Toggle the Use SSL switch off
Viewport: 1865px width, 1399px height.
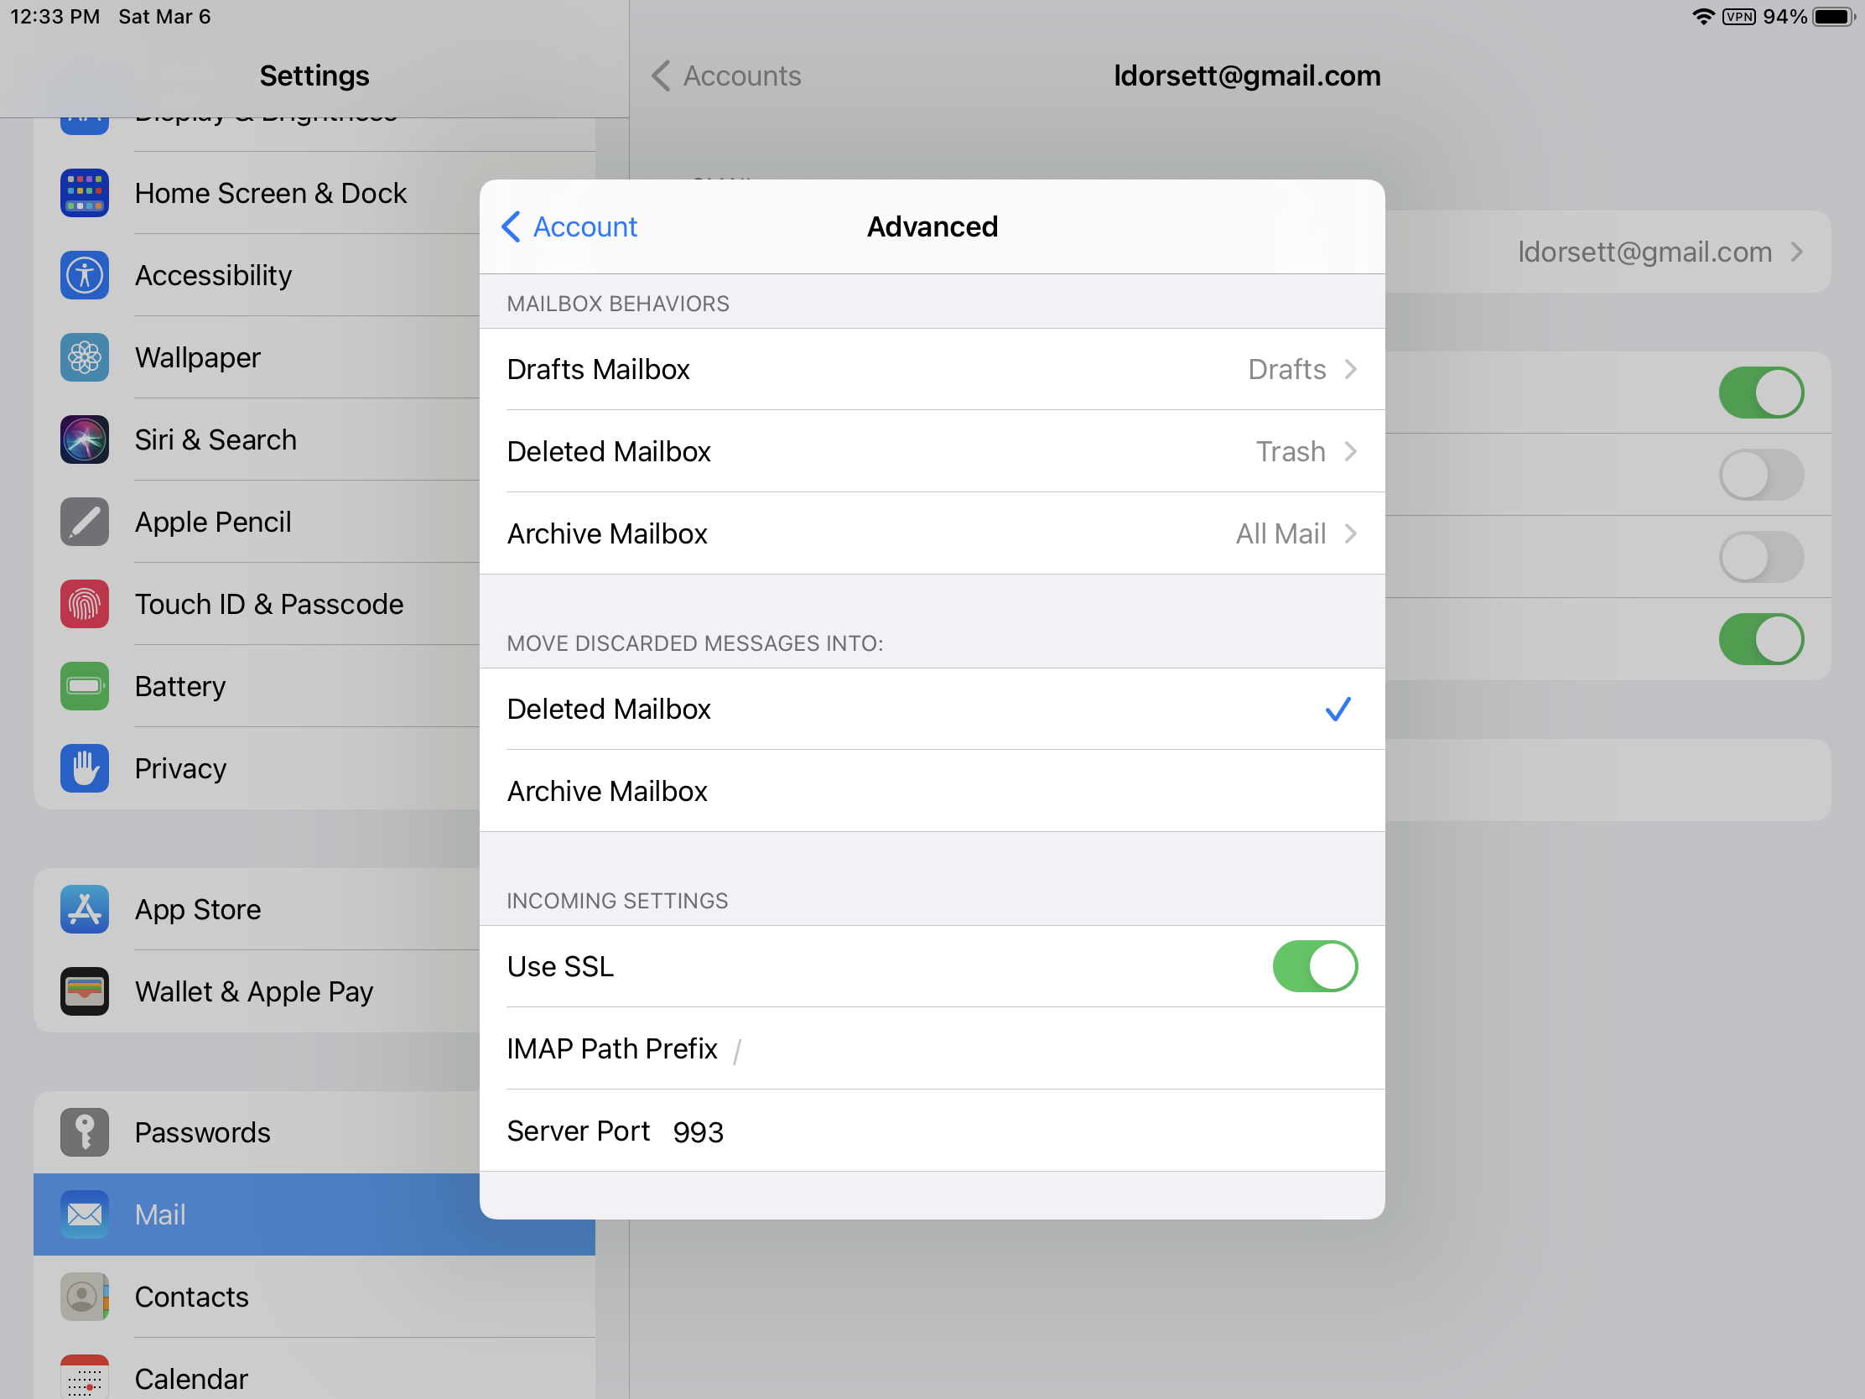pyautogui.click(x=1313, y=966)
